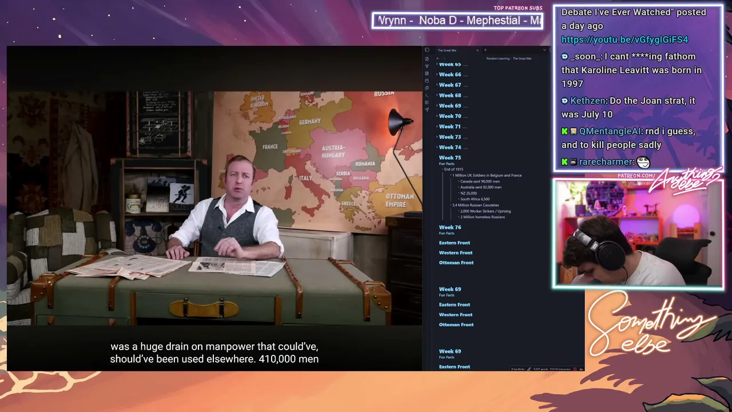Click Eastern Front under Week 76
The width and height of the screenshot is (732, 412).
click(455, 243)
